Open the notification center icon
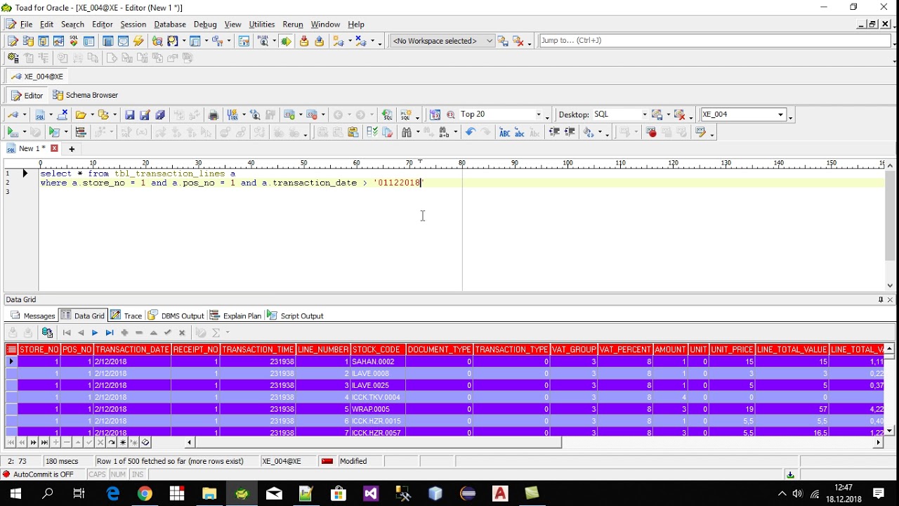 tap(879, 494)
